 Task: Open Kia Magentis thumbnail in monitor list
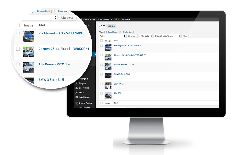point(108,47)
